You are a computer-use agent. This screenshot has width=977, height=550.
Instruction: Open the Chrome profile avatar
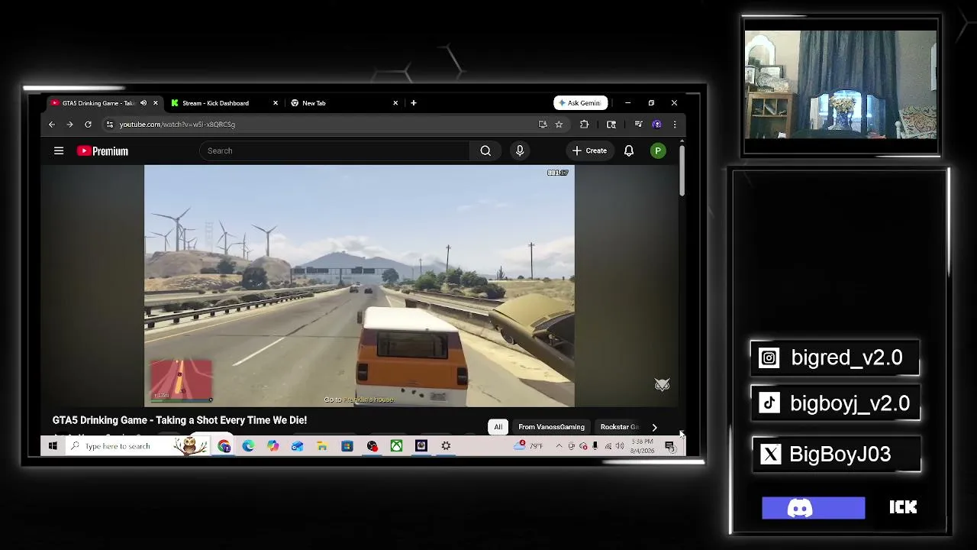point(656,125)
